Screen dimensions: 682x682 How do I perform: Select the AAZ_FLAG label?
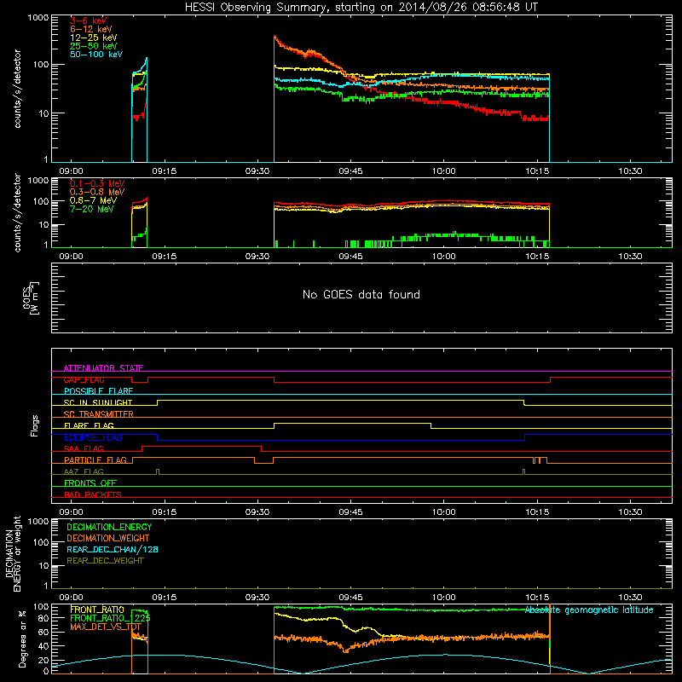(x=84, y=471)
